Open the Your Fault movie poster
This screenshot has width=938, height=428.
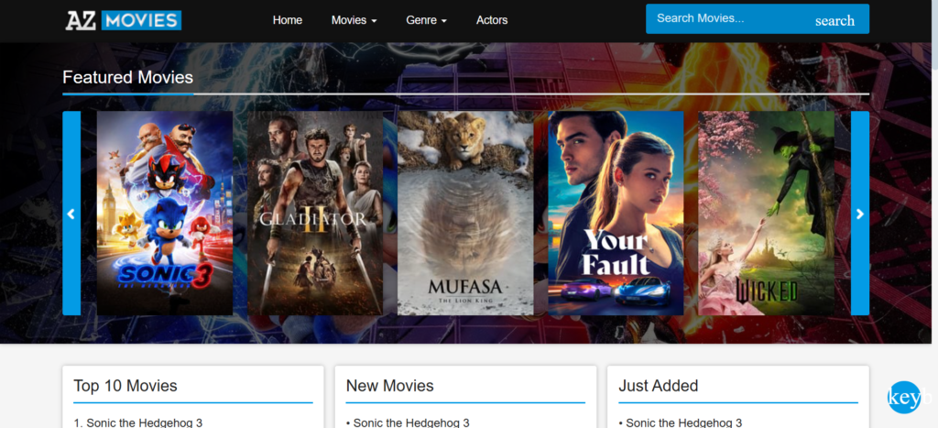pos(616,214)
